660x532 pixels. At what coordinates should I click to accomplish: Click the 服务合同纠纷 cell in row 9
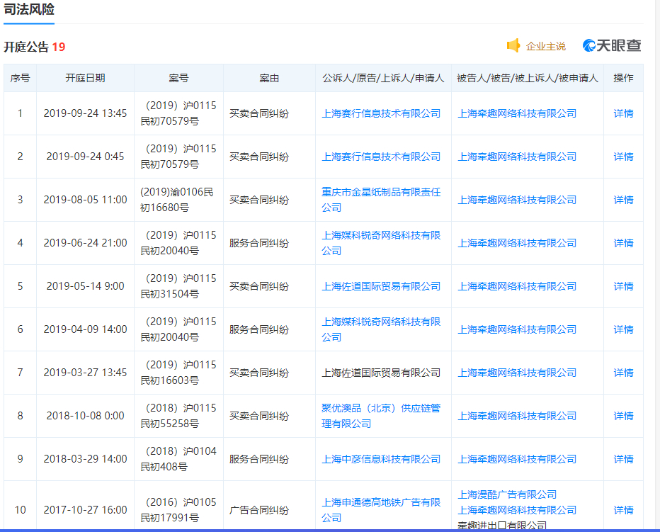point(259,459)
